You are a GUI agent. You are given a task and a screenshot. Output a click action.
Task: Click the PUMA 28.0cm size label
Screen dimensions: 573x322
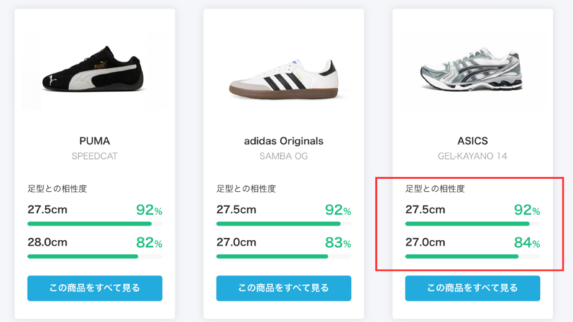[x=47, y=242]
